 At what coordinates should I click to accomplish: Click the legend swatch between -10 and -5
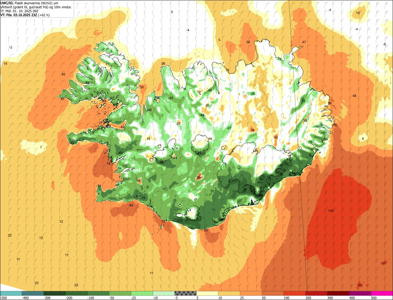pos(164,293)
